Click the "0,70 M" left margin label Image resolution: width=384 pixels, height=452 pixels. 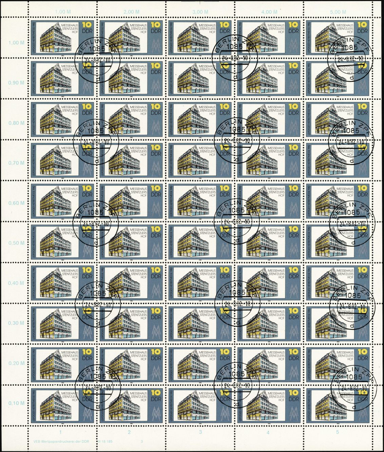click(16, 163)
